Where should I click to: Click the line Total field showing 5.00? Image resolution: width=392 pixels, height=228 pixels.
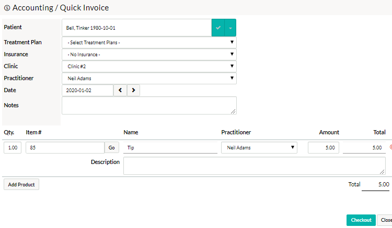[364, 148]
